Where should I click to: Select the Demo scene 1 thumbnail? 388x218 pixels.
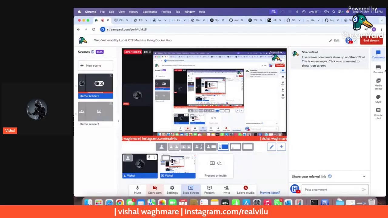tap(95, 86)
